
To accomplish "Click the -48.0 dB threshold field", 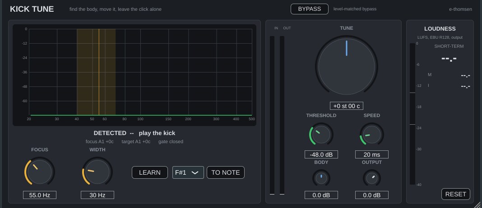I will pos(321,154).
